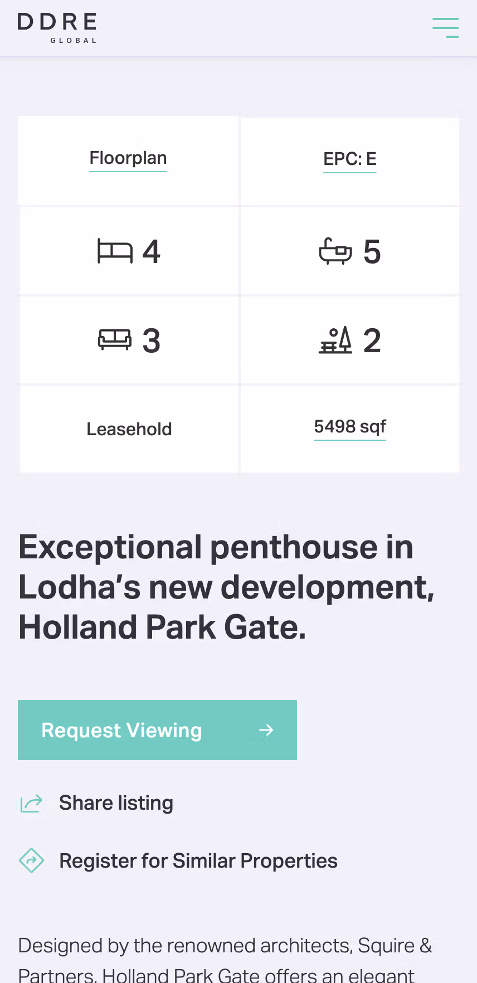
Task: Open the EPC: E rating link
Action: tap(350, 159)
